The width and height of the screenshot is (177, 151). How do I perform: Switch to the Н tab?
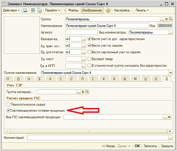(29, 79)
